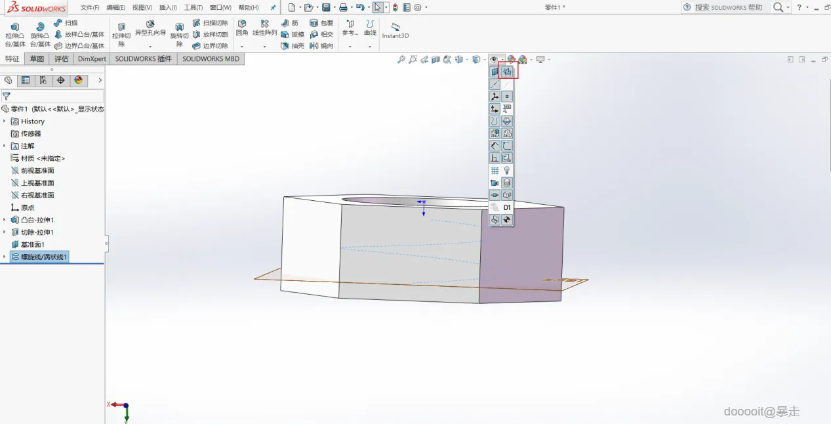Screen dimensions: 831x424
Task: Select 基准面1 in the feature tree
Action: click(x=32, y=244)
